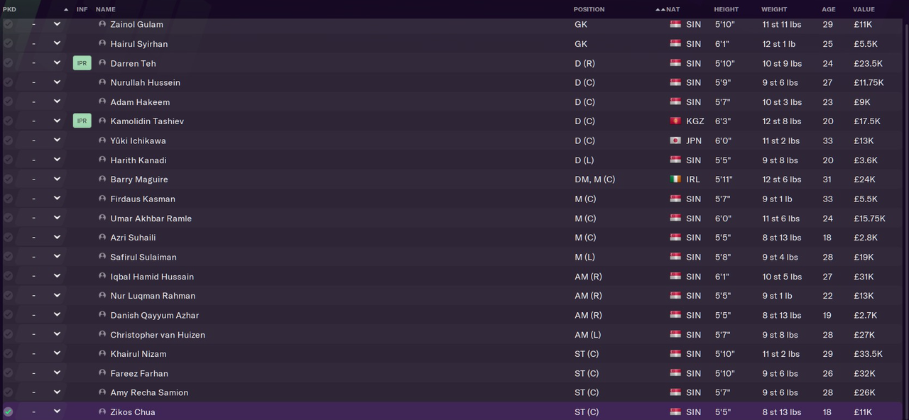Image resolution: width=909 pixels, height=420 pixels.
Task: Open player info icon beside Iqbal Hamid Hussain
Action: click(x=102, y=276)
